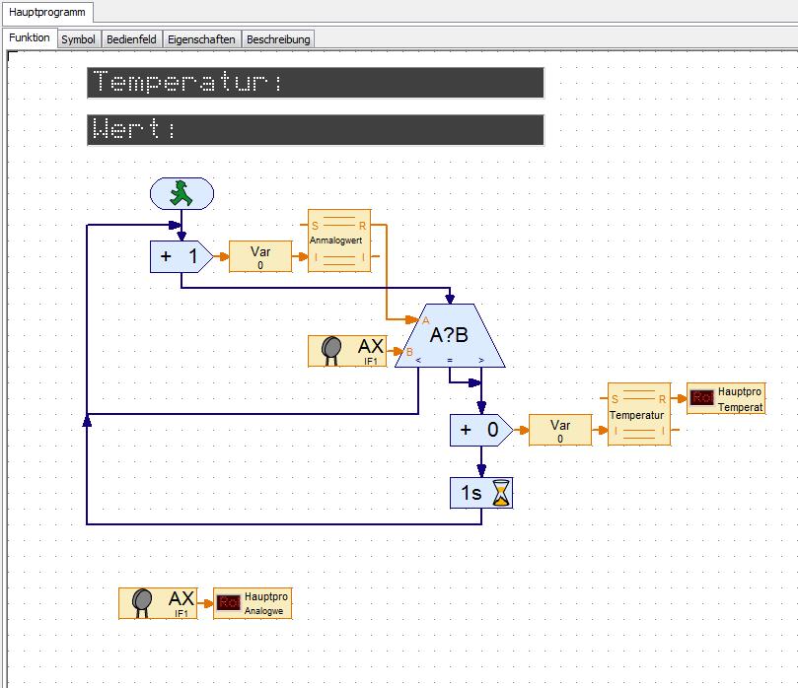Click the Hauptpro Analogwe display output block

(253, 603)
